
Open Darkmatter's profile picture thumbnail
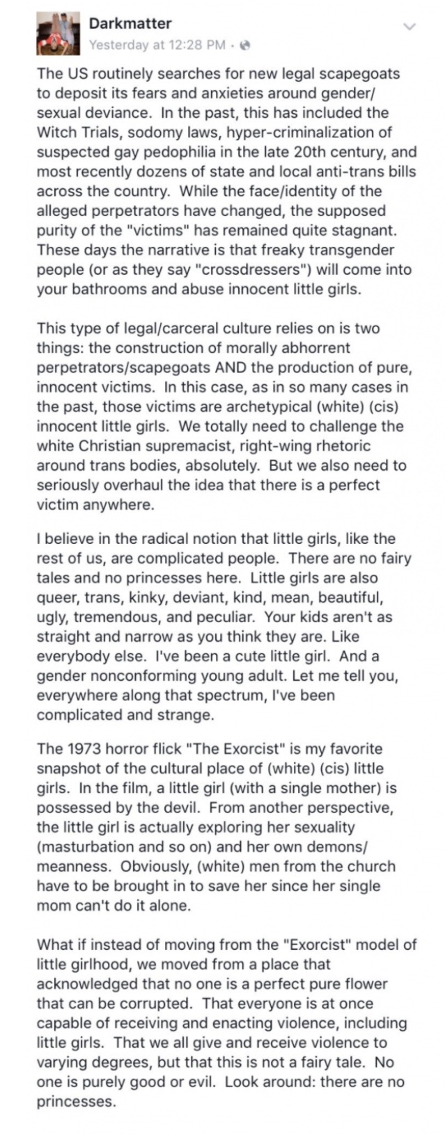click(x=58, y=34)
